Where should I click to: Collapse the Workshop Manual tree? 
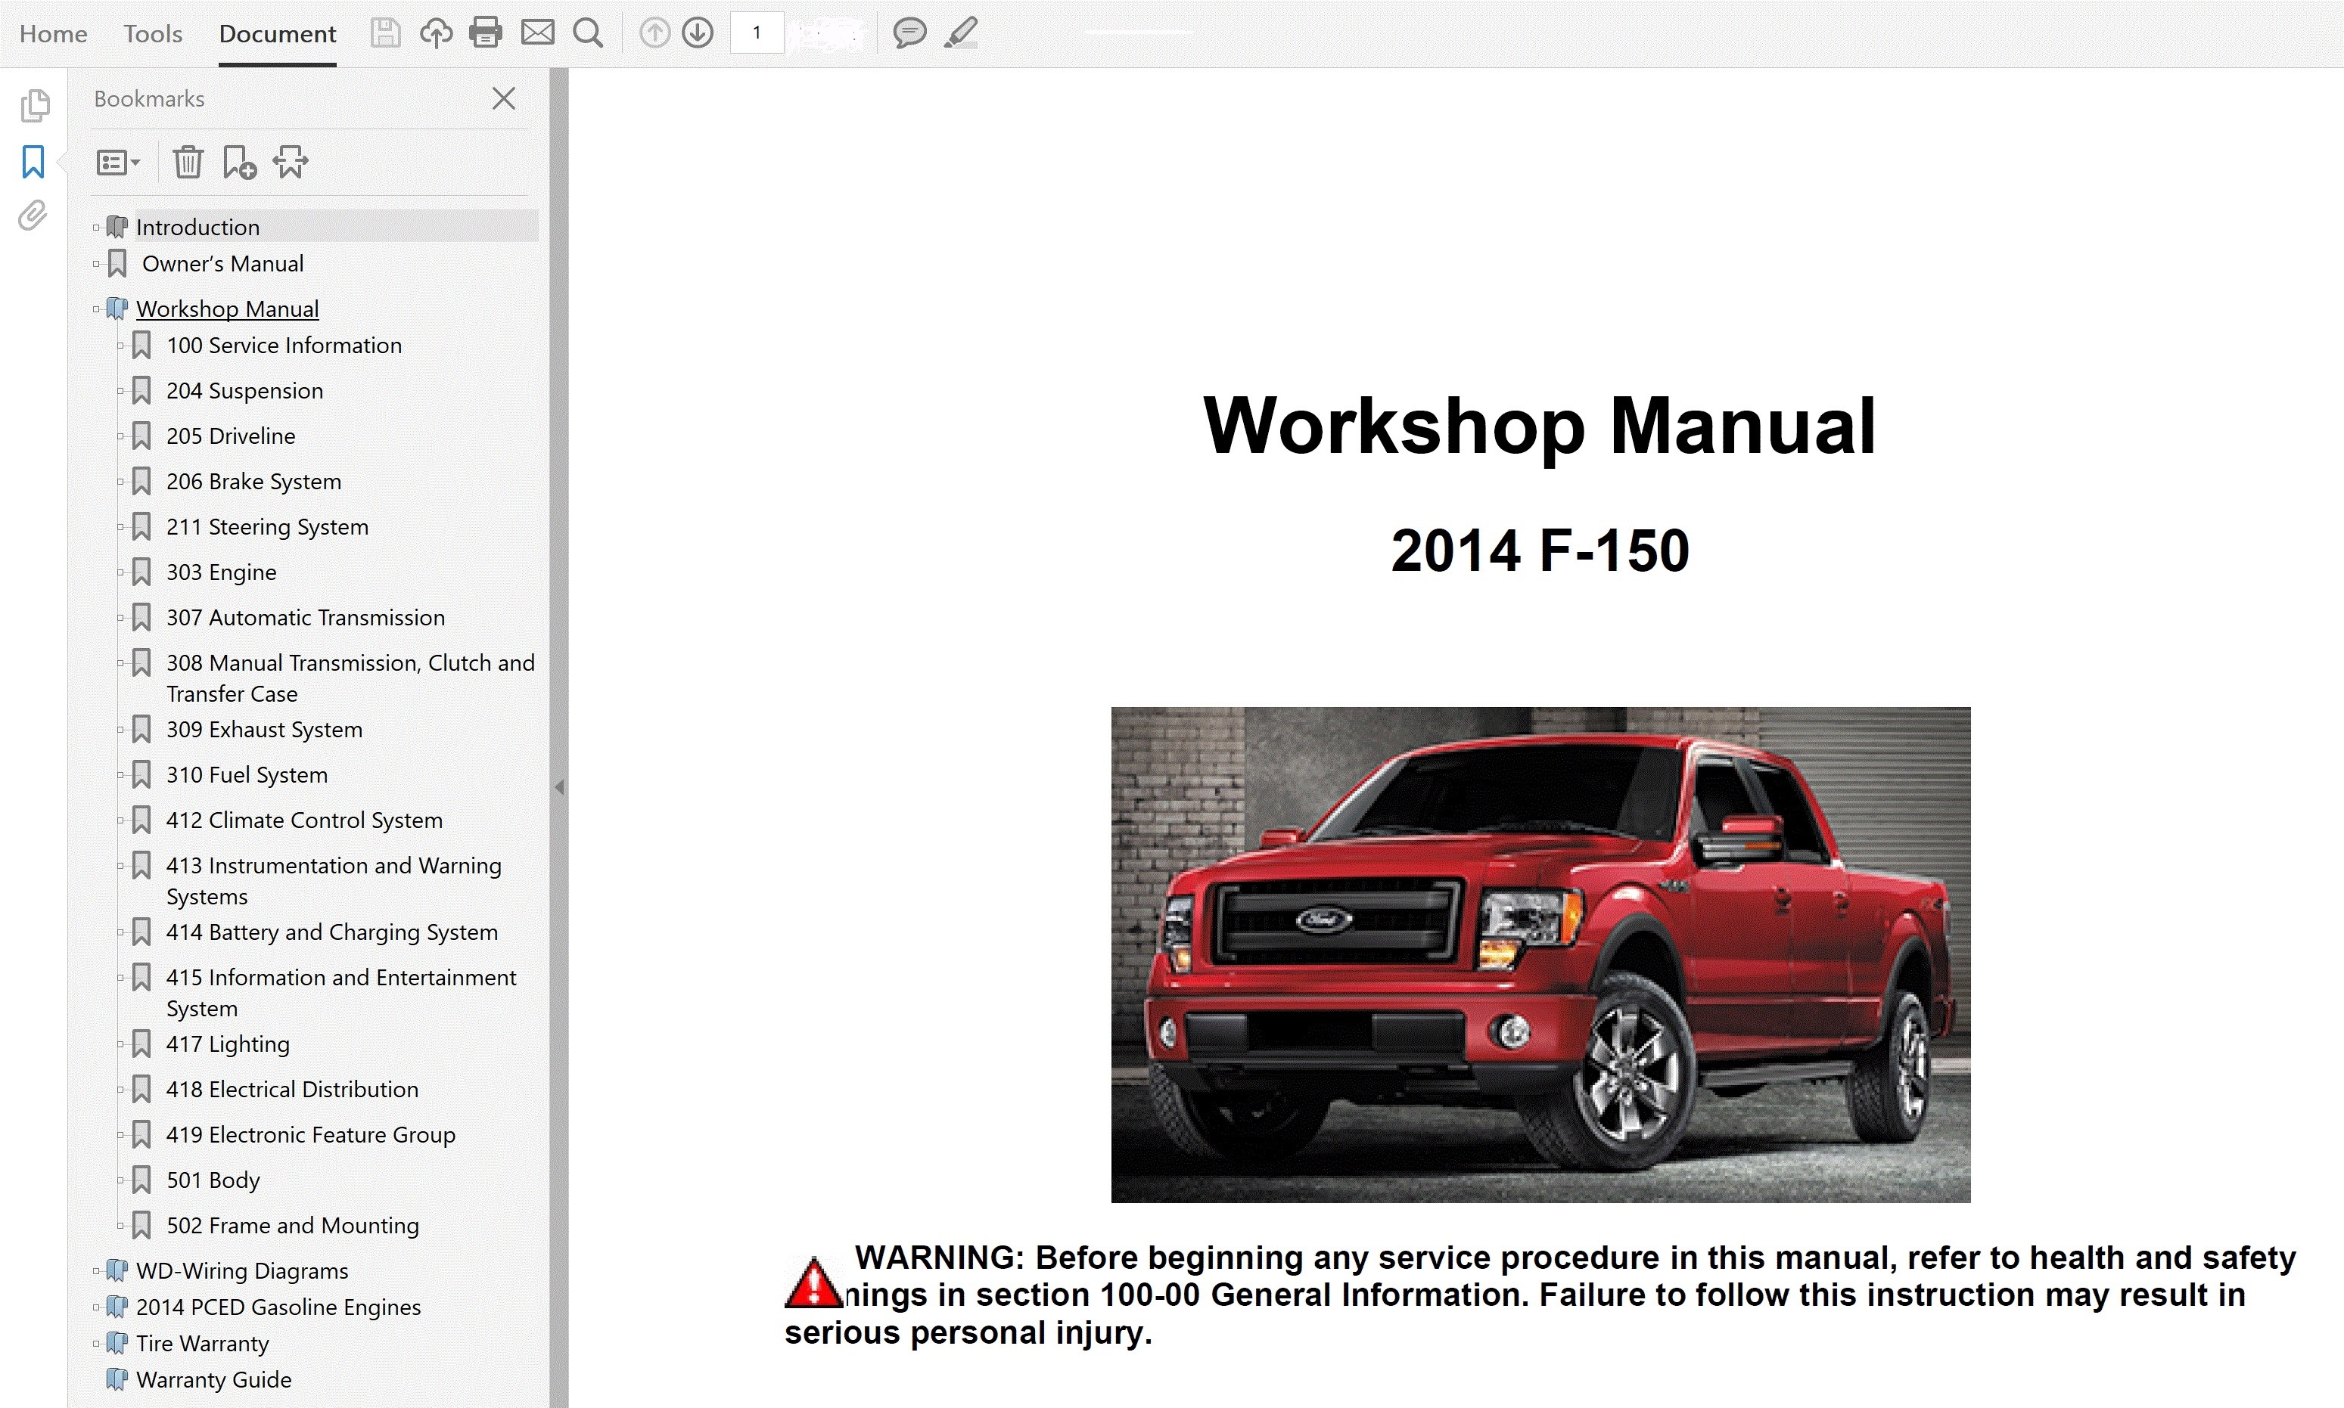pos(96,309)
